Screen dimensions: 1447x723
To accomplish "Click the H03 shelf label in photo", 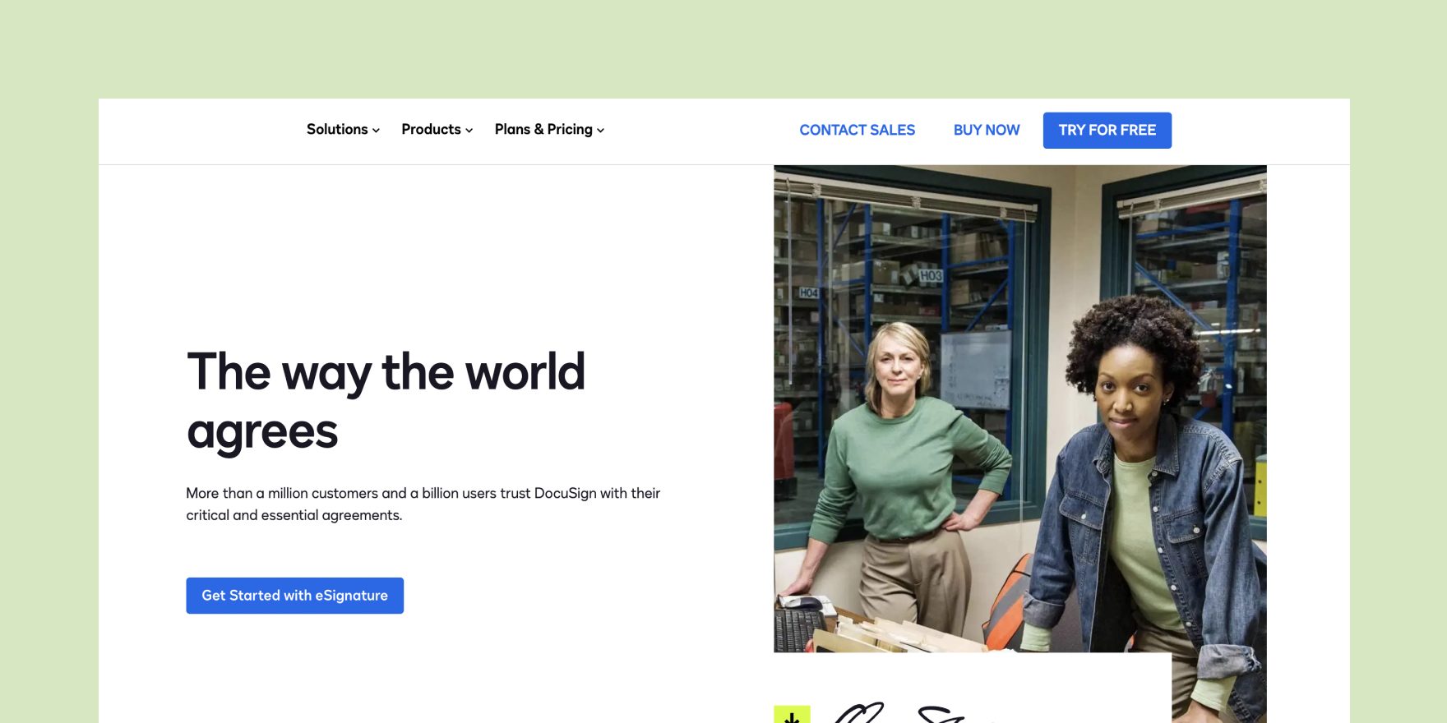I will 930,275.
